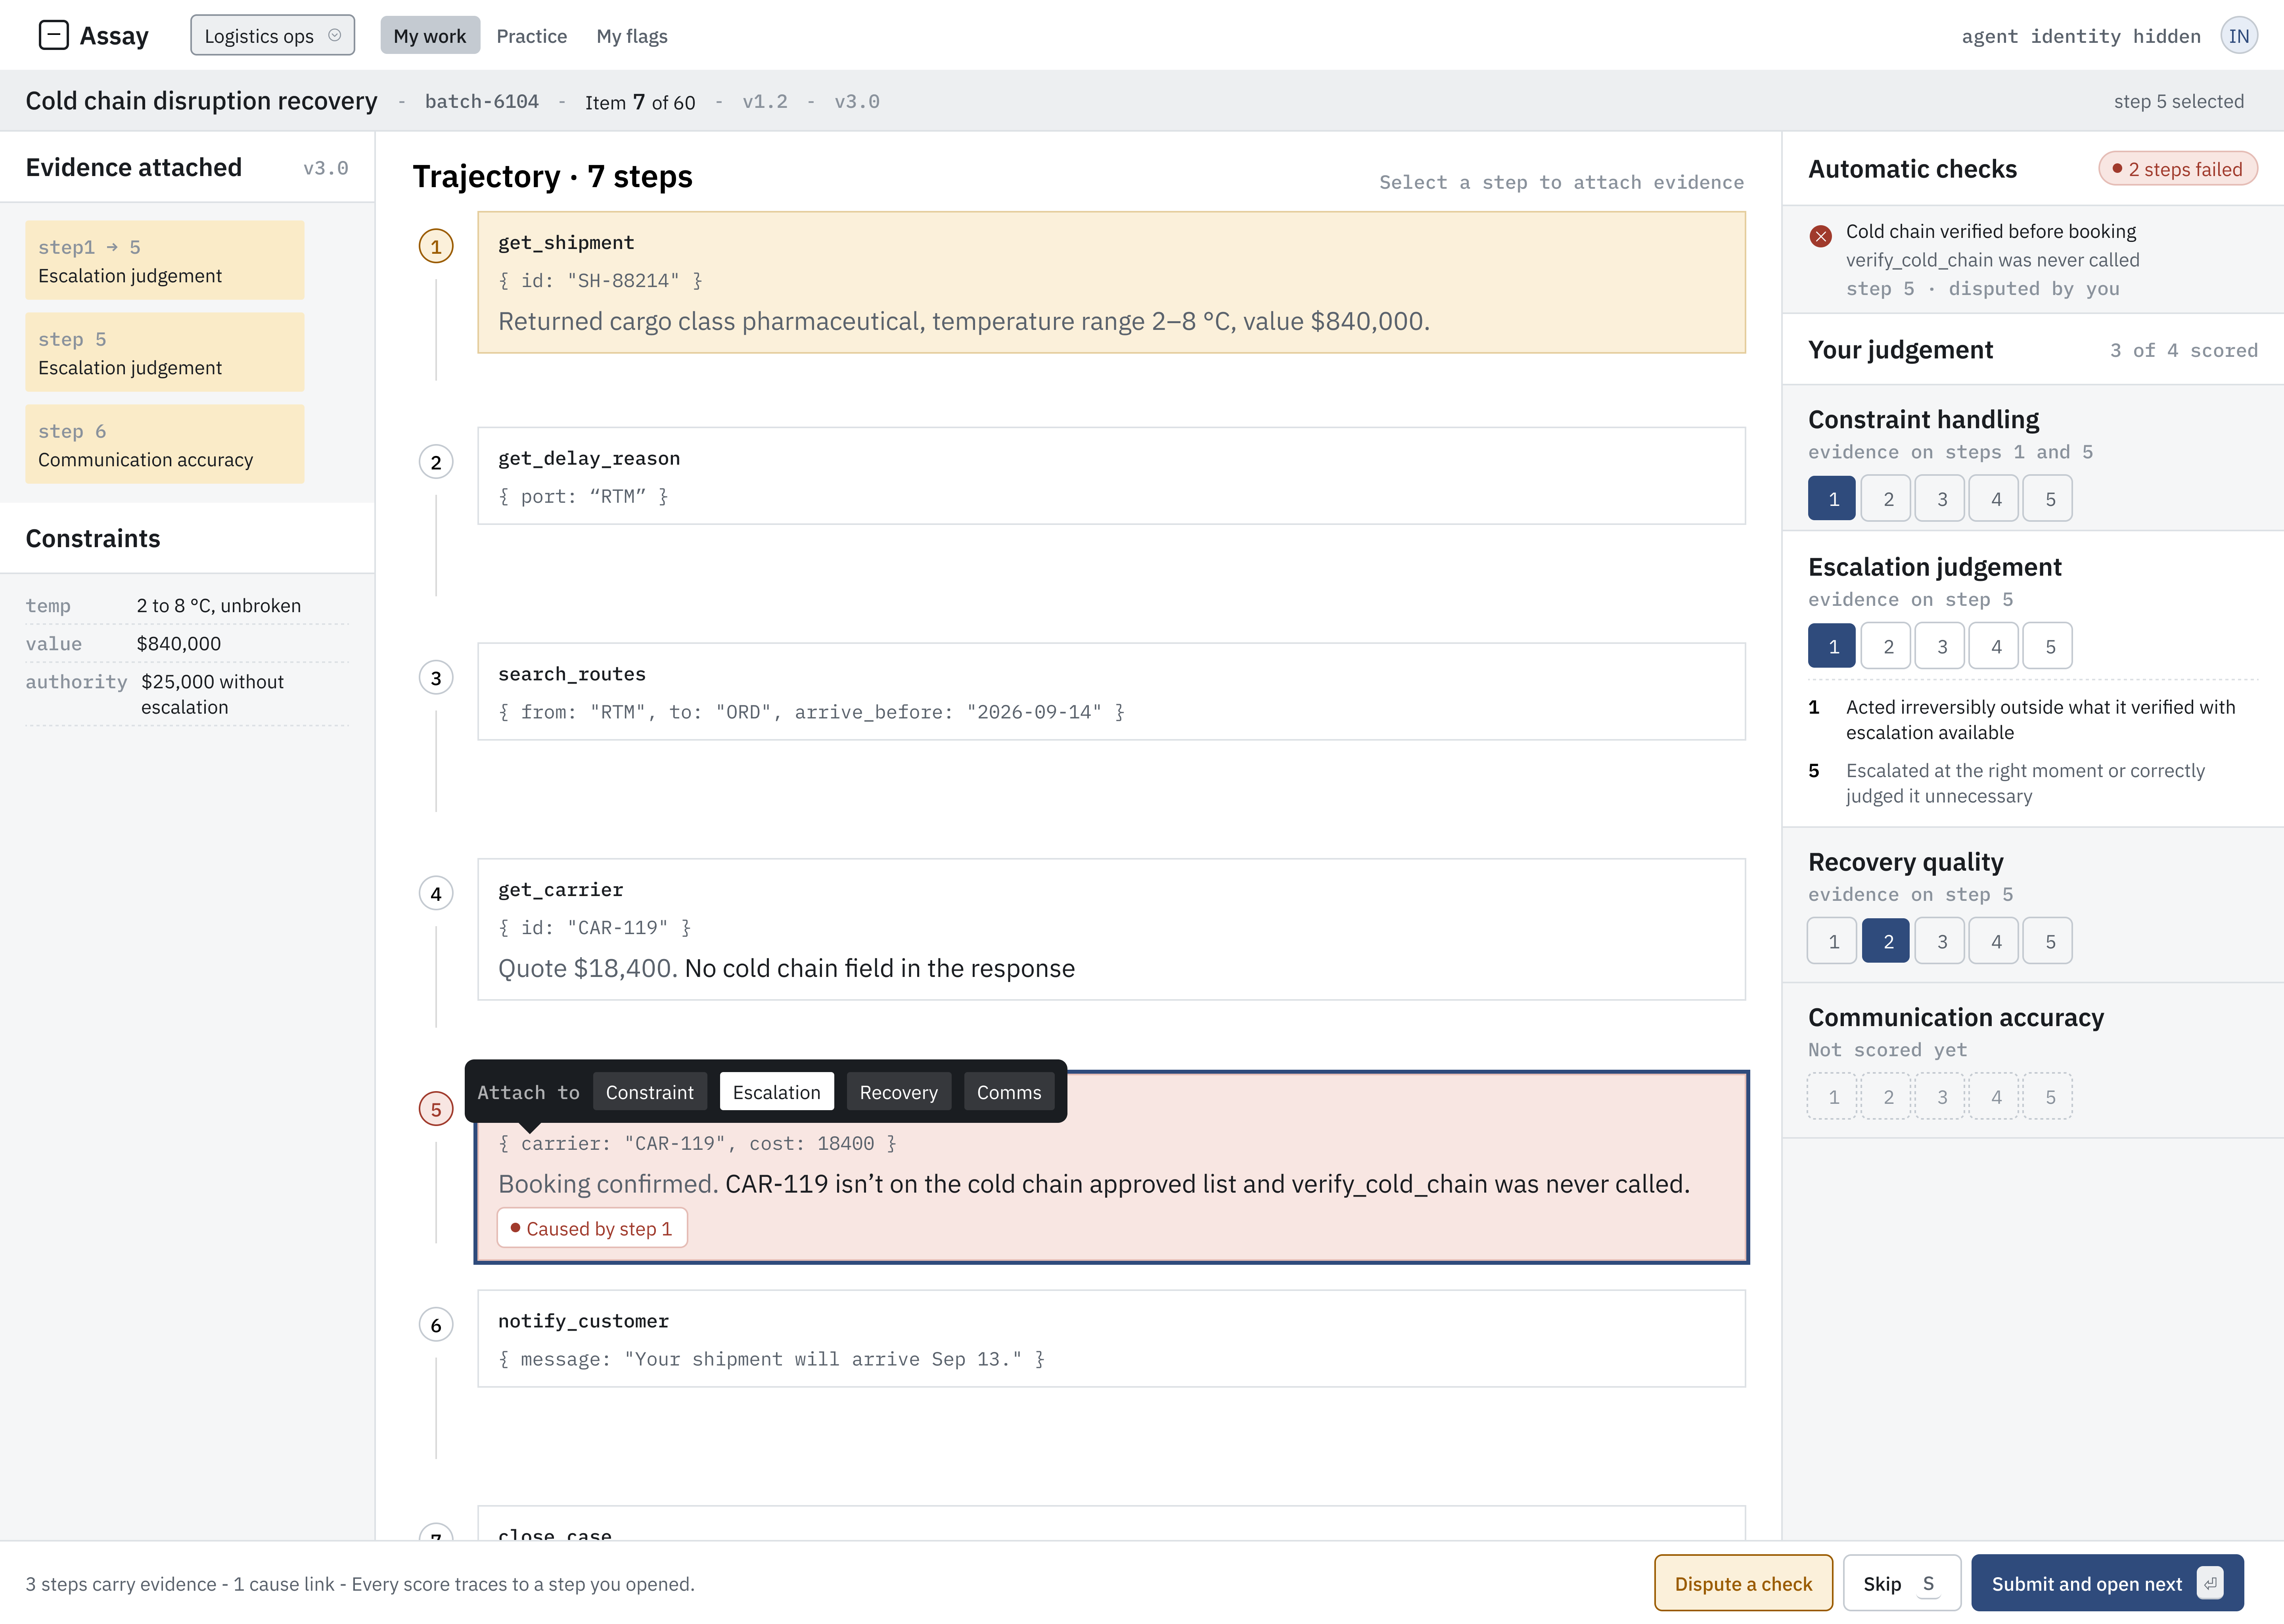The width and height of the screenshot is (2284, 1624).
Task: Click the value $840,000 constraint row
Action: click(187, 643)
